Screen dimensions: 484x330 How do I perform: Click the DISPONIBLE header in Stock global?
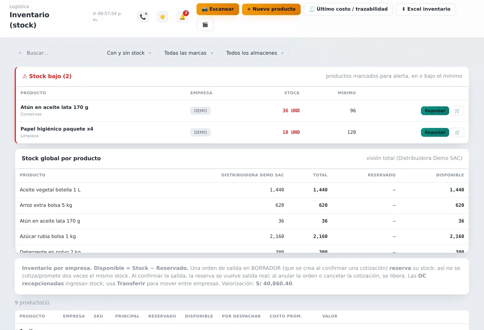pyautogui.click(x=450, y=175)
